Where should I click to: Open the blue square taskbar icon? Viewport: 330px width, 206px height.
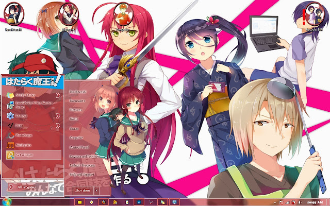pos(139,202)
